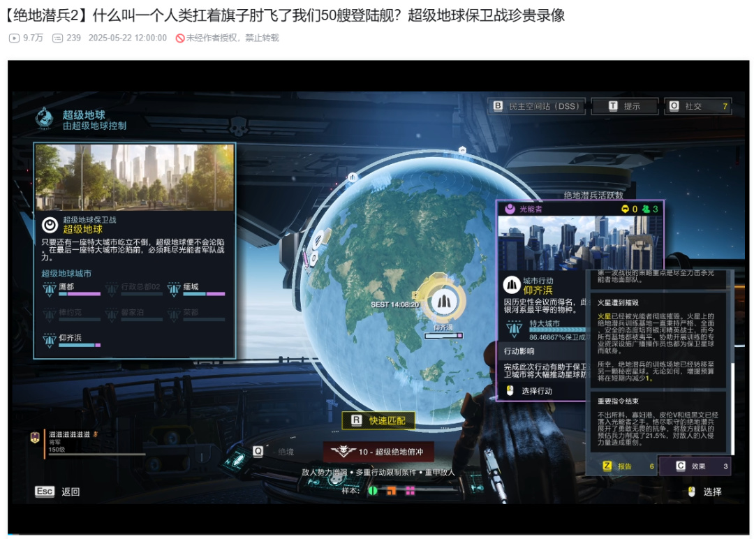Click Esc 返回 to go back
Viewport: 754px width, 539px height.
pos(57,492)
